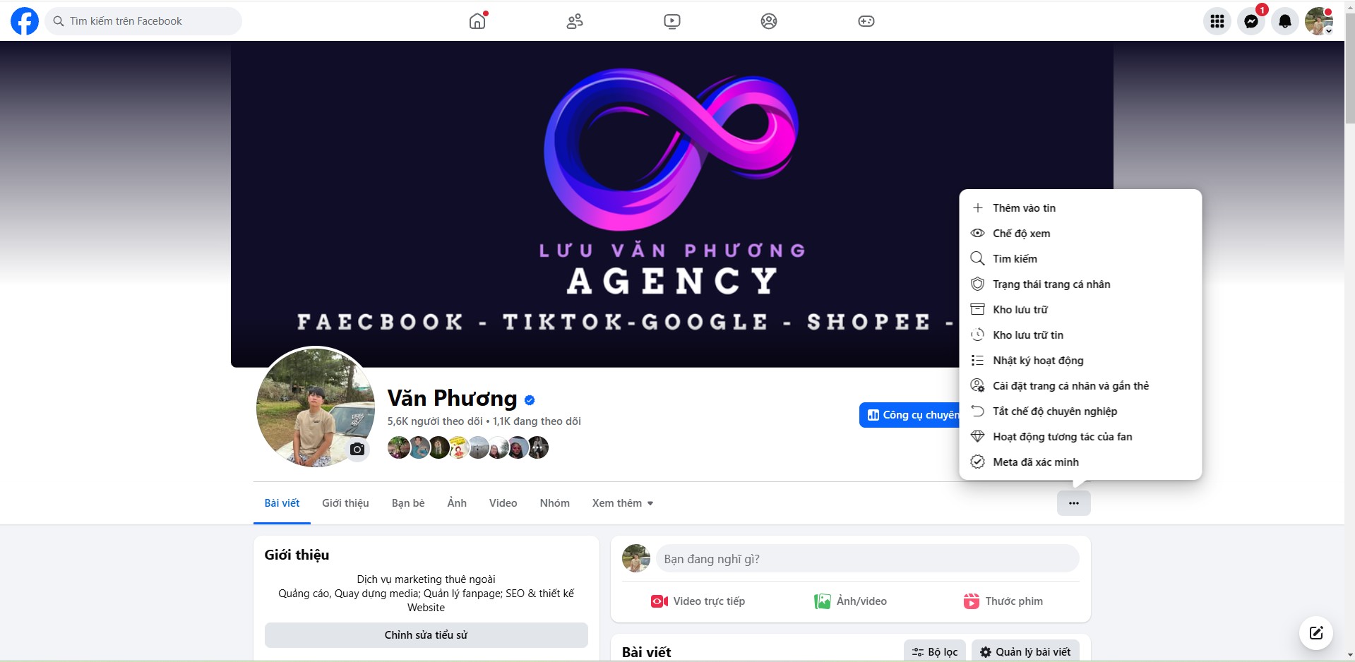
Task: Switch to the Giới thiệu tab
Action: coord(345,503)
